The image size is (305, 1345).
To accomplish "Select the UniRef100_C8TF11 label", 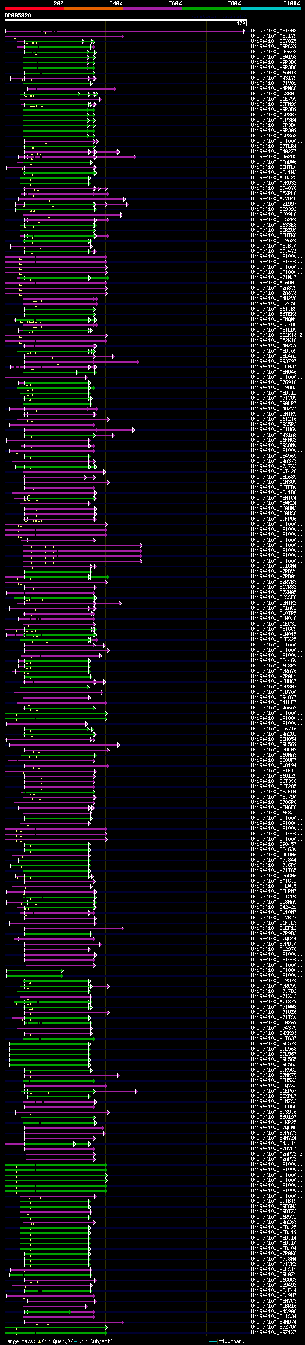I will (x=274, y=771).
